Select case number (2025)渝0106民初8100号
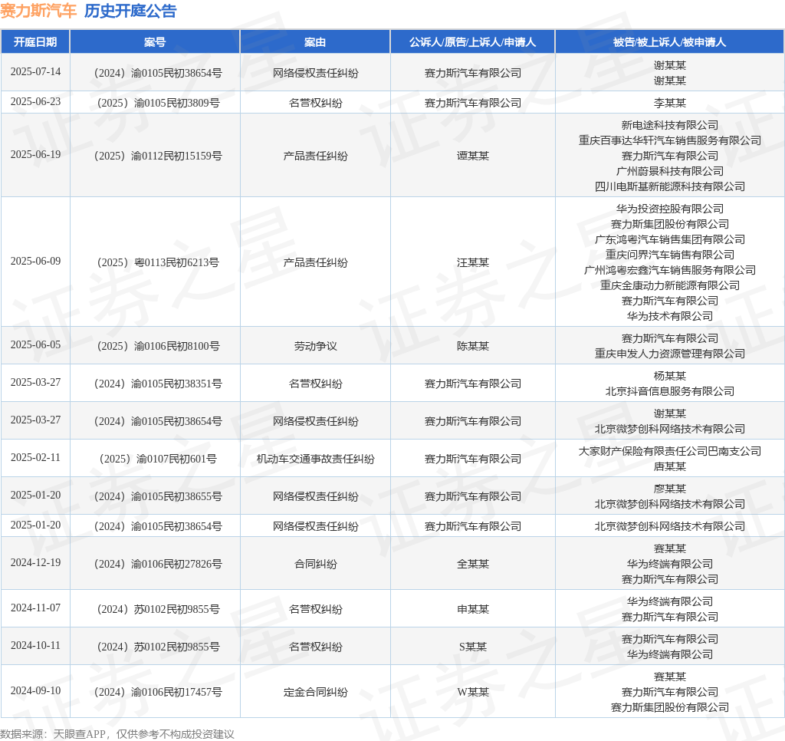Viewport: 785px width, 741px height. (x=158, y=346)
